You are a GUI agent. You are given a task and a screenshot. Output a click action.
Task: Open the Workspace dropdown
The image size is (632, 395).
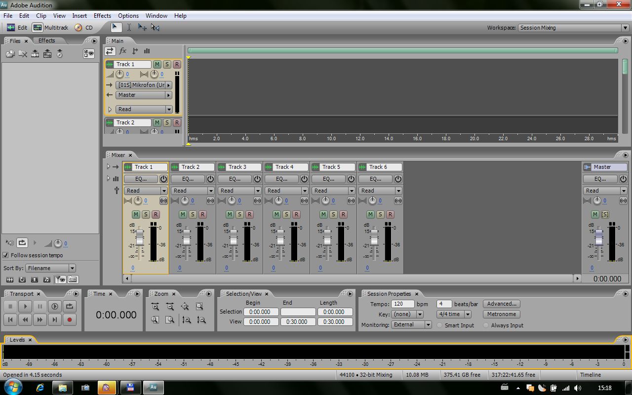click(573, 28)
